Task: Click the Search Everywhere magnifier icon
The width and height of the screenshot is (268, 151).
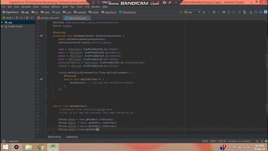Action: coord(260,12)
